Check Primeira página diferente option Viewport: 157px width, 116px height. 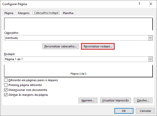[6, 85]
